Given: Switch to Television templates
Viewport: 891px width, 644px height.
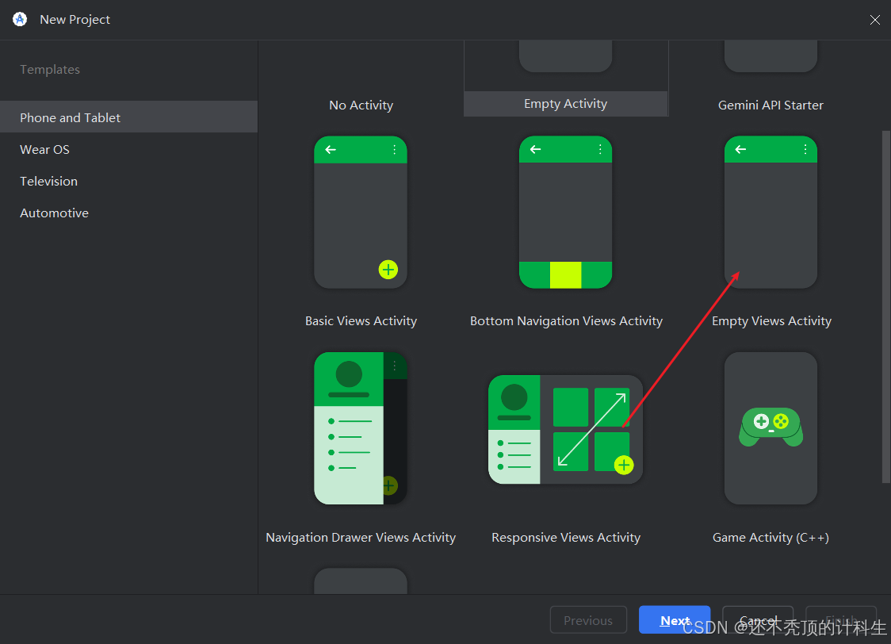Looking at the screenshot, I should 129,181.
